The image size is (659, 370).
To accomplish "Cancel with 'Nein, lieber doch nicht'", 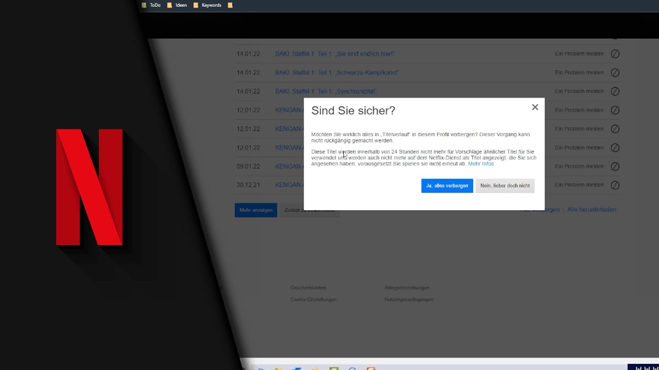I will click(x=505, y=186).
